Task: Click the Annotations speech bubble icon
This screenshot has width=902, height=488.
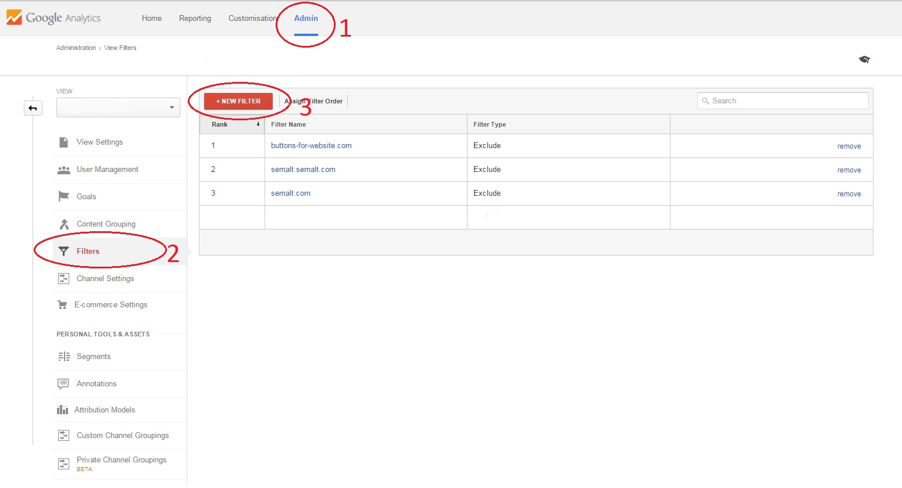Action: point(63,384)
